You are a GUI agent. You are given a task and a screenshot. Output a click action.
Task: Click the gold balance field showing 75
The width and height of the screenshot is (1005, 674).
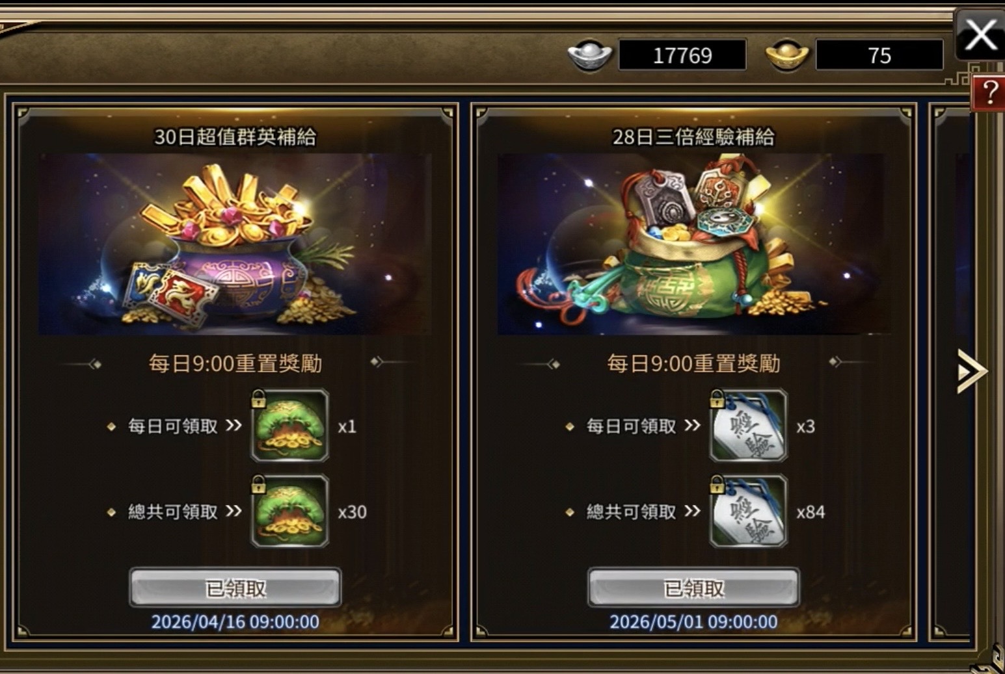(x=879, y=55)
